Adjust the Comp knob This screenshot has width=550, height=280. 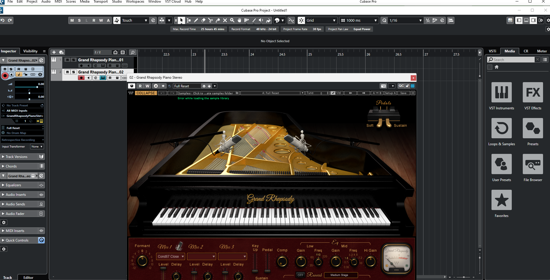pyautogui.click(x=282, y=261)
